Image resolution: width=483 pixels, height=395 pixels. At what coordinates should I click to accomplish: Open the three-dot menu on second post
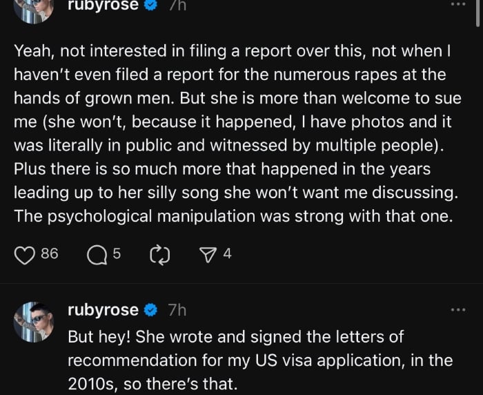coord(458,310)
